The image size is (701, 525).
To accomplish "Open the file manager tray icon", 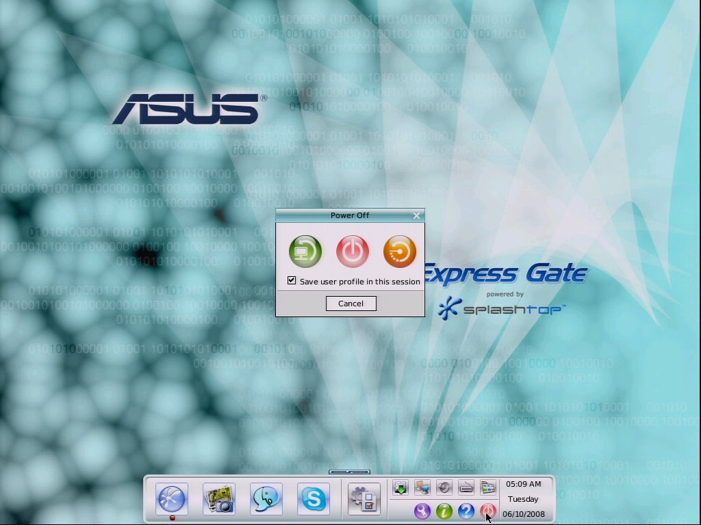I will pyautogui.click(x=487, y=487).
